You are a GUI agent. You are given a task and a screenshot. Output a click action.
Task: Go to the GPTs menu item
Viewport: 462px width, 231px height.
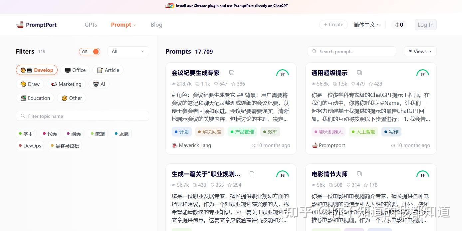coord(91,25)
